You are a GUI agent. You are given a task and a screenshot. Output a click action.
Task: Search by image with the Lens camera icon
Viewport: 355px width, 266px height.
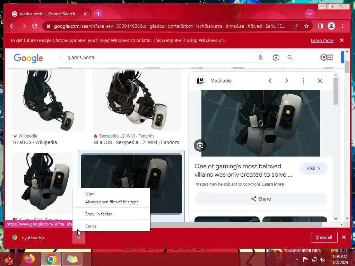click(276, 57)
